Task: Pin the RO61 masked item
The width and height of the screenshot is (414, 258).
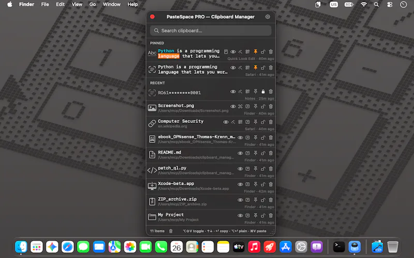Action: [x=255, y=92]
